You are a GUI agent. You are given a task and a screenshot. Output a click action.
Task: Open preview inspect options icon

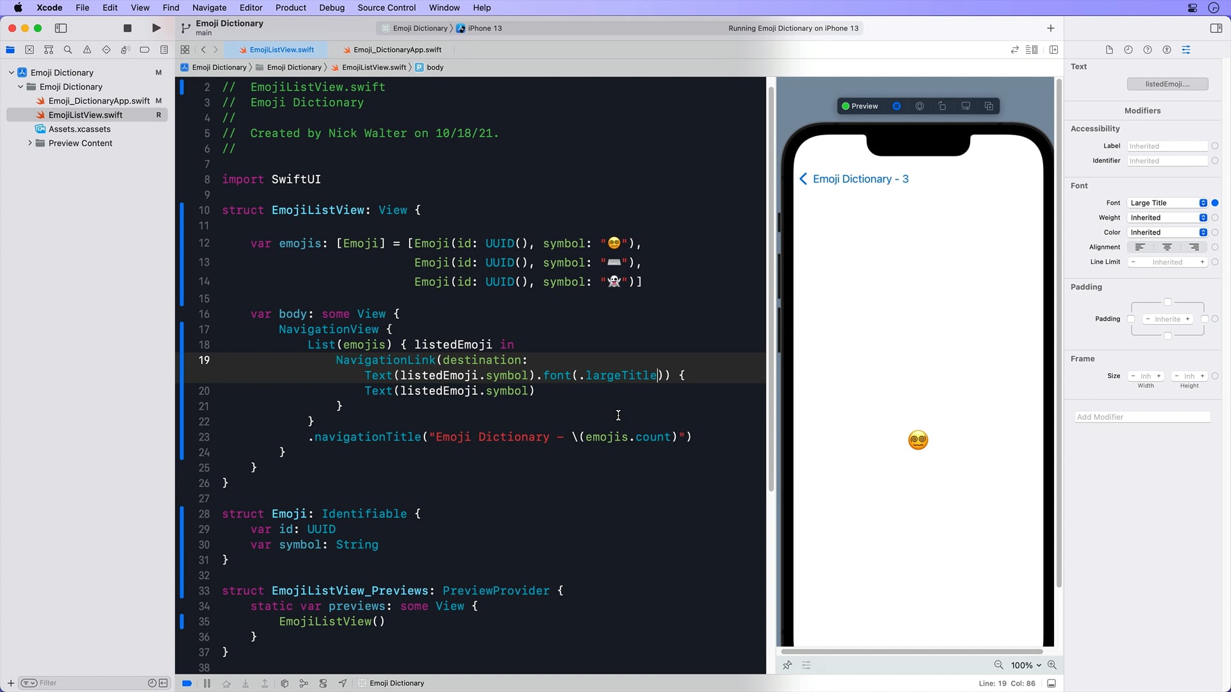tap(920, 106)
